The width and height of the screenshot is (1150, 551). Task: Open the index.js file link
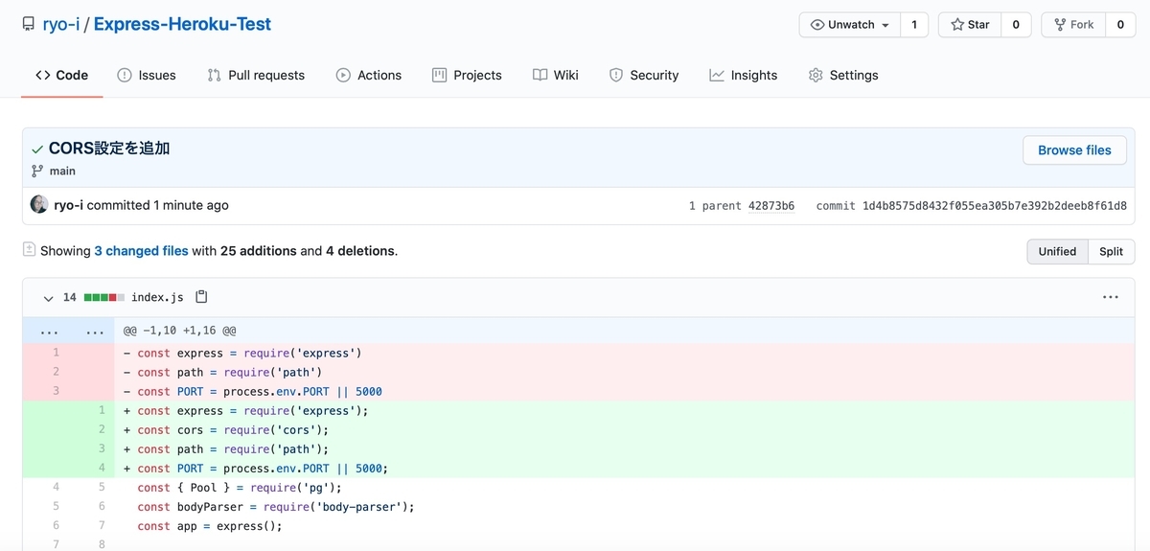157,298
